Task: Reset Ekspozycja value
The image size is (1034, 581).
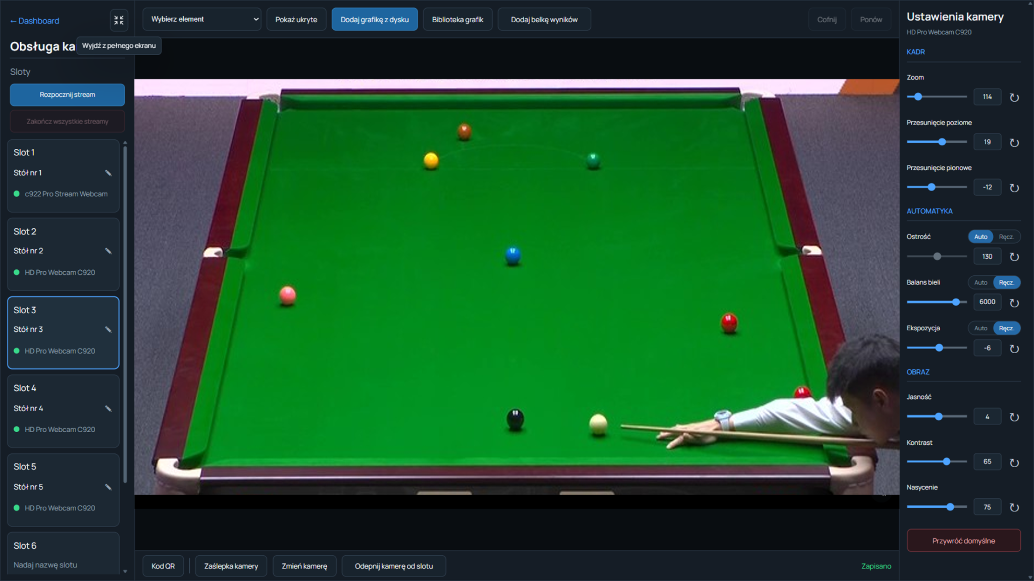Action: (1014, 348)
